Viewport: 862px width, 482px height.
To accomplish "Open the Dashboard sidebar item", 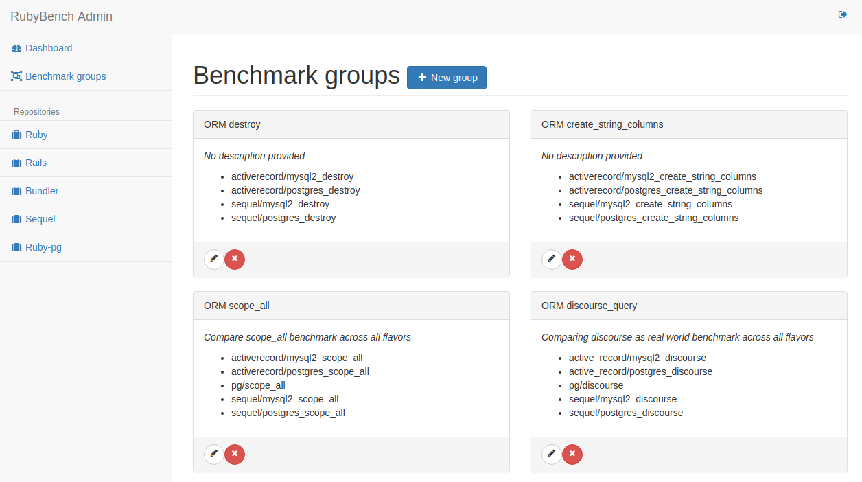I will [x=48, y=48].
